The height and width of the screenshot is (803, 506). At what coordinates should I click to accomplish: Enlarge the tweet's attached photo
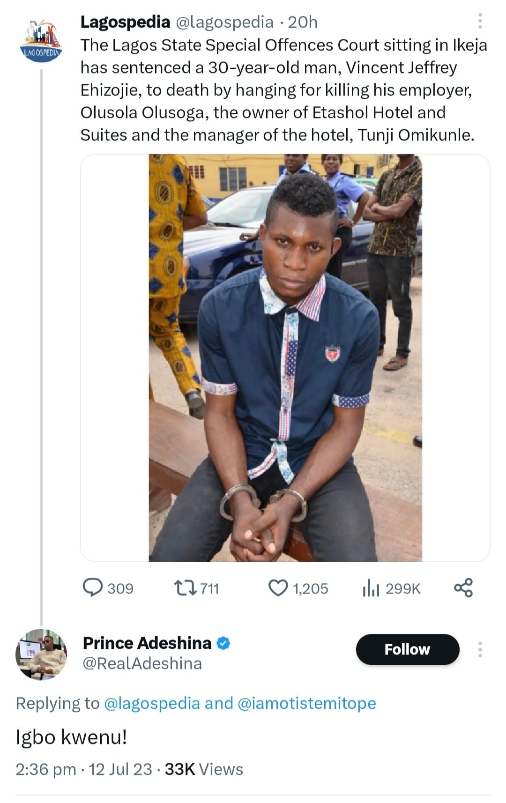tap(285, 357)
